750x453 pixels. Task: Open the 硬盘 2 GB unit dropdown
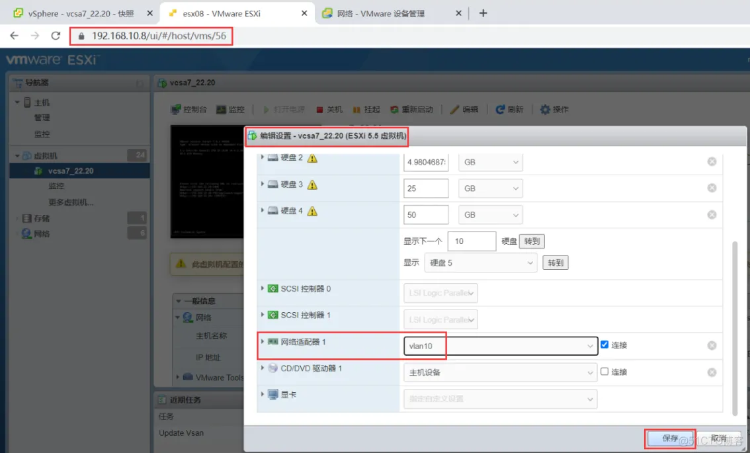tap(490, 162)
